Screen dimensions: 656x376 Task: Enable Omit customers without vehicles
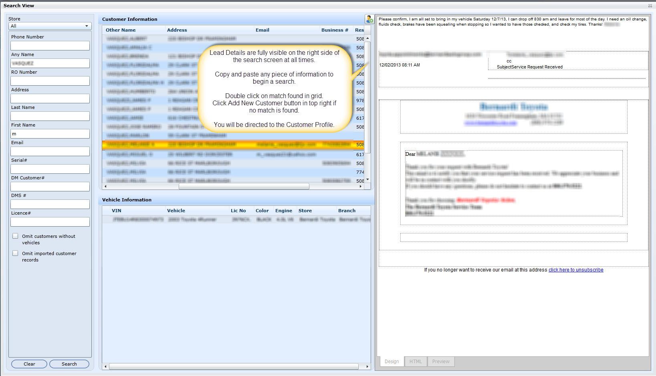[x=15, y=236]
